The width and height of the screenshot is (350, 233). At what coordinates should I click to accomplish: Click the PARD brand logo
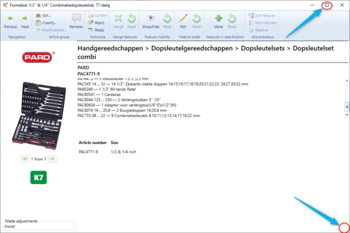pyautogui.click(x=39, y=57)
